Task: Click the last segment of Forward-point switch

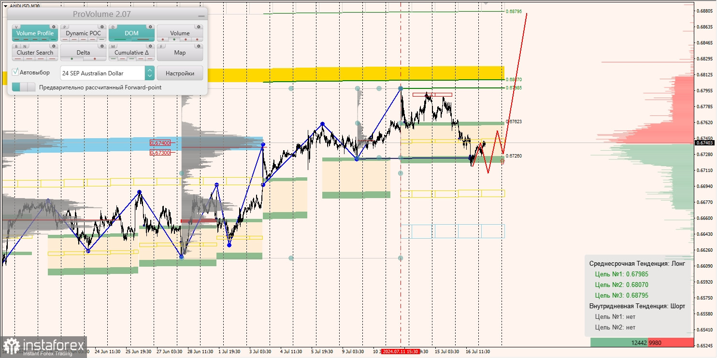Action: point(31,87)
